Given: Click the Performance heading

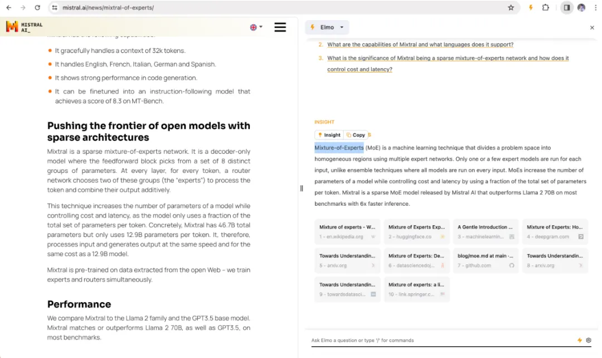Looking at the screenshot, I should point(79,304).
